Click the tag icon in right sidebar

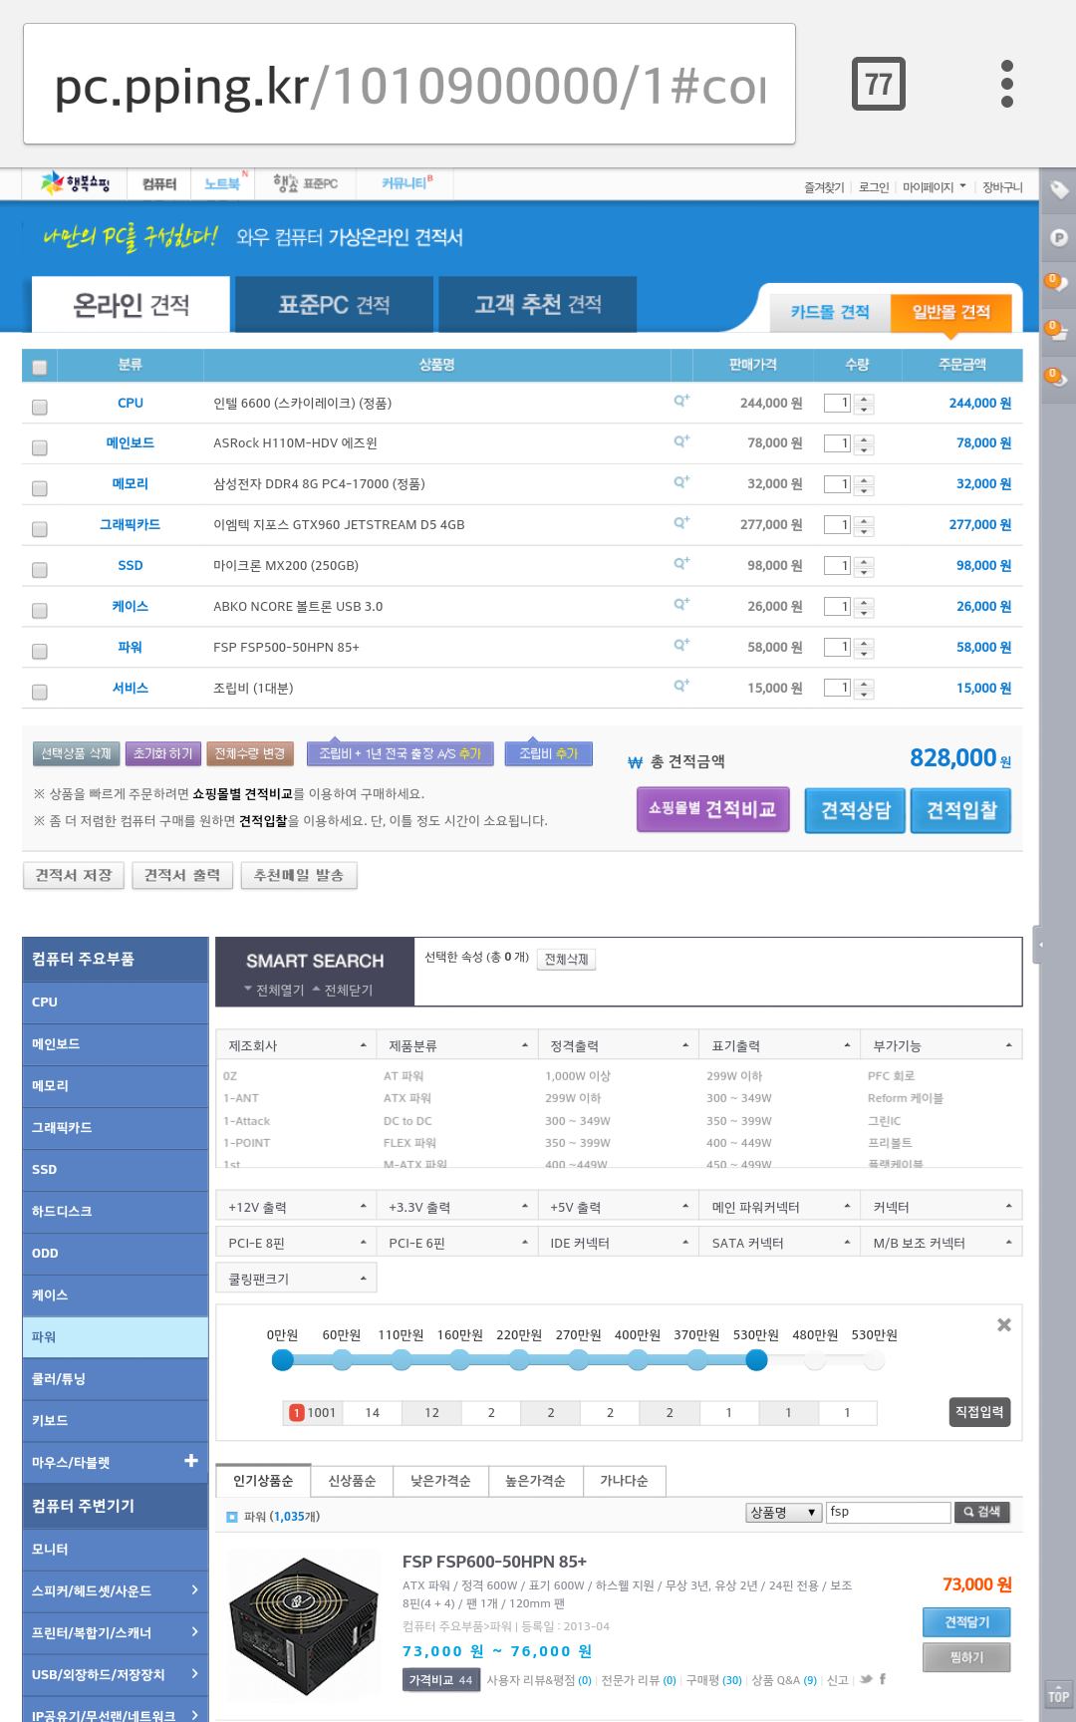(x=1058, y=189)
